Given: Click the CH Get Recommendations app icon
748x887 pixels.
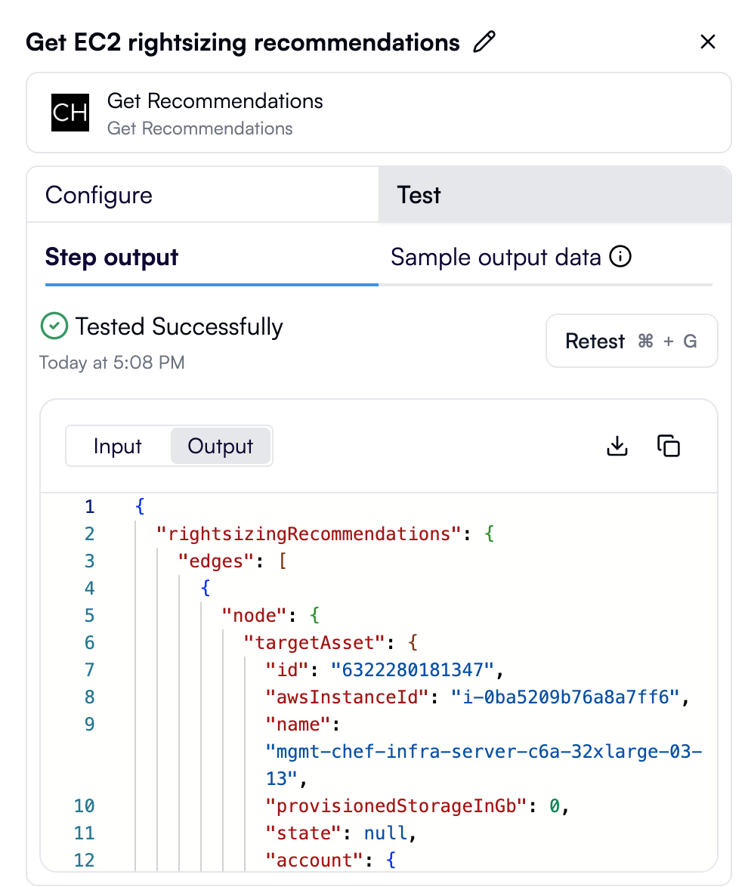Looking at the screenshot, I should tap(70, 113).
